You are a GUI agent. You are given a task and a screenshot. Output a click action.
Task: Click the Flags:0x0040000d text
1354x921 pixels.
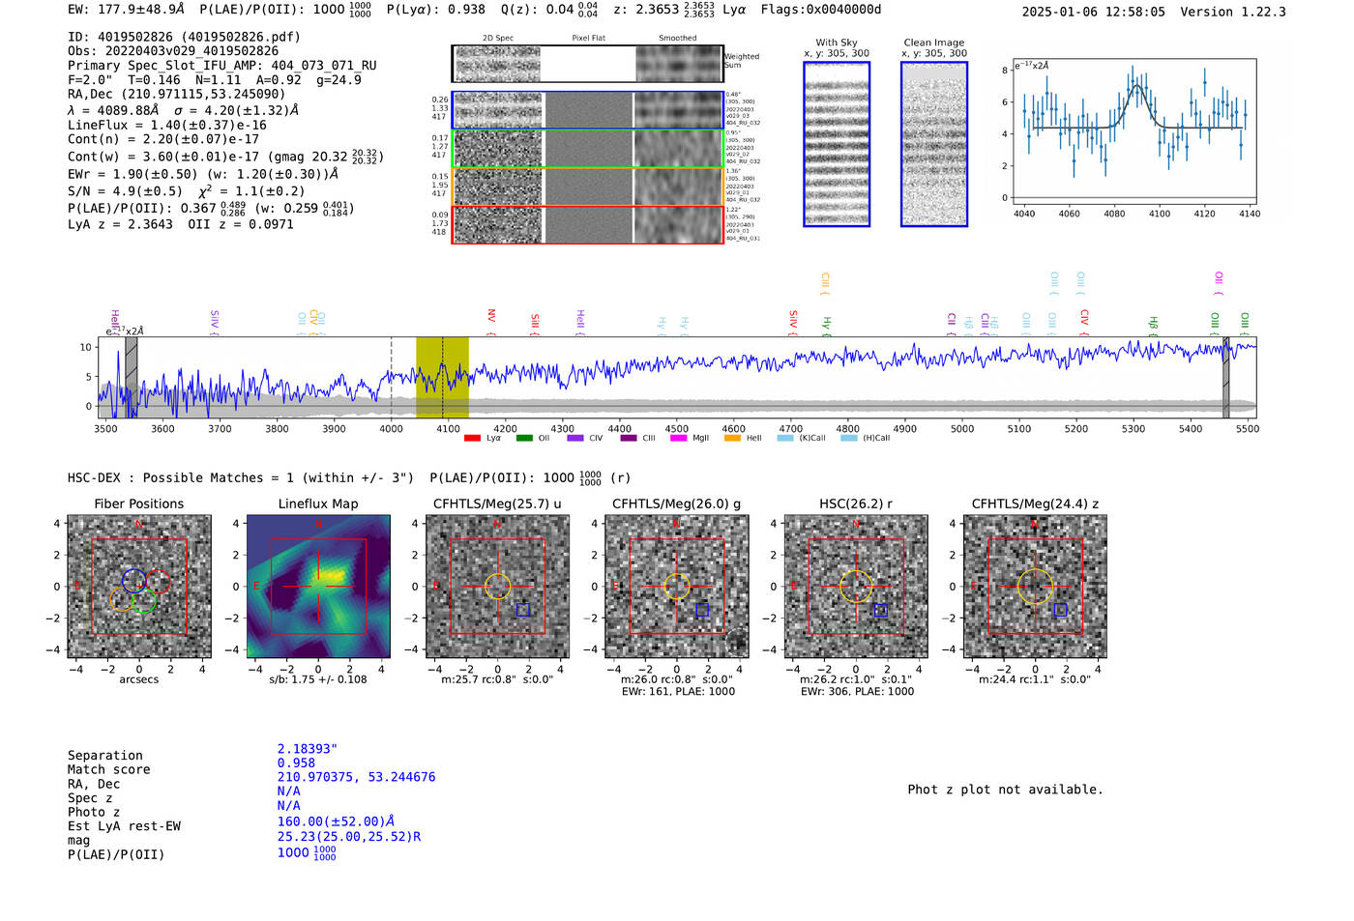click(x=821, y=10)
